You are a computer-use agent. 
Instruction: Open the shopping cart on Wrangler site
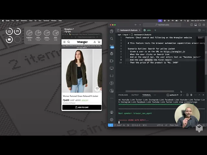click(99, 42)
